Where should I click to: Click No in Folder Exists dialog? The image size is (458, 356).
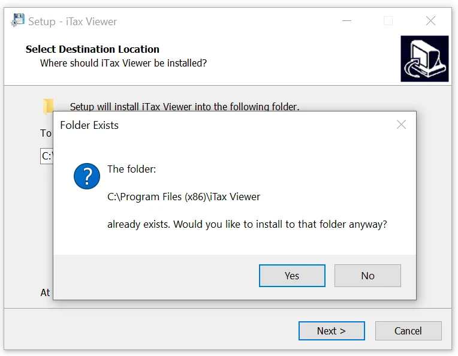coord(367,276)
